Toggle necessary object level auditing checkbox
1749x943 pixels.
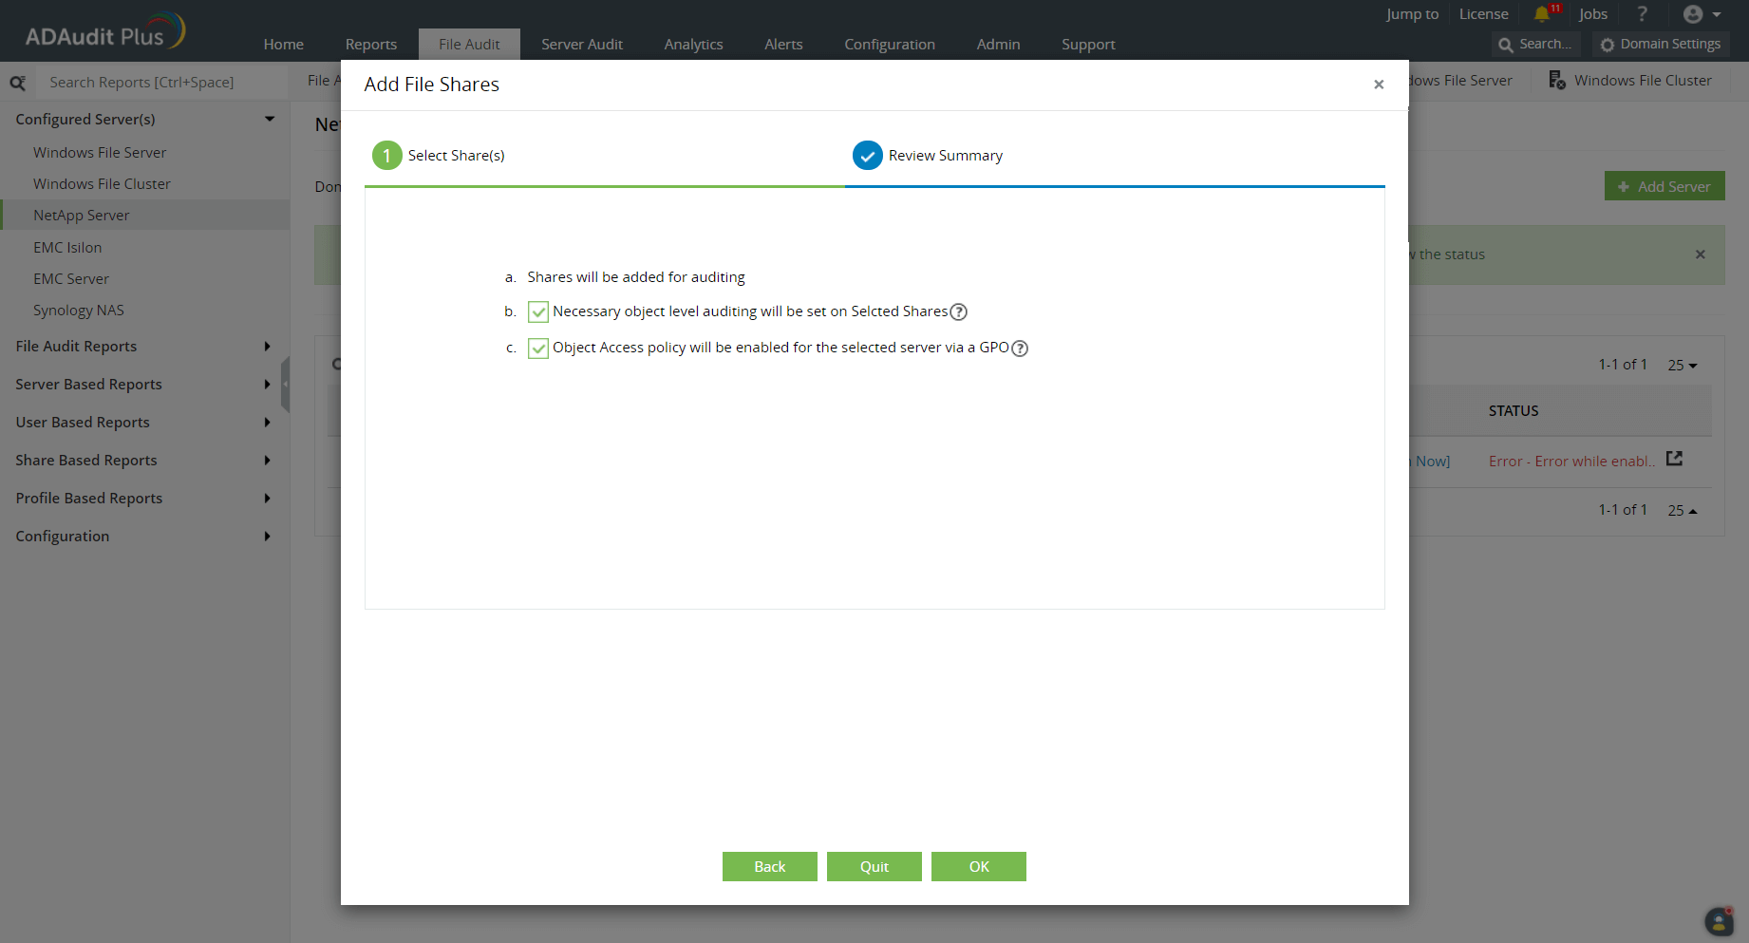click(538, 311)
